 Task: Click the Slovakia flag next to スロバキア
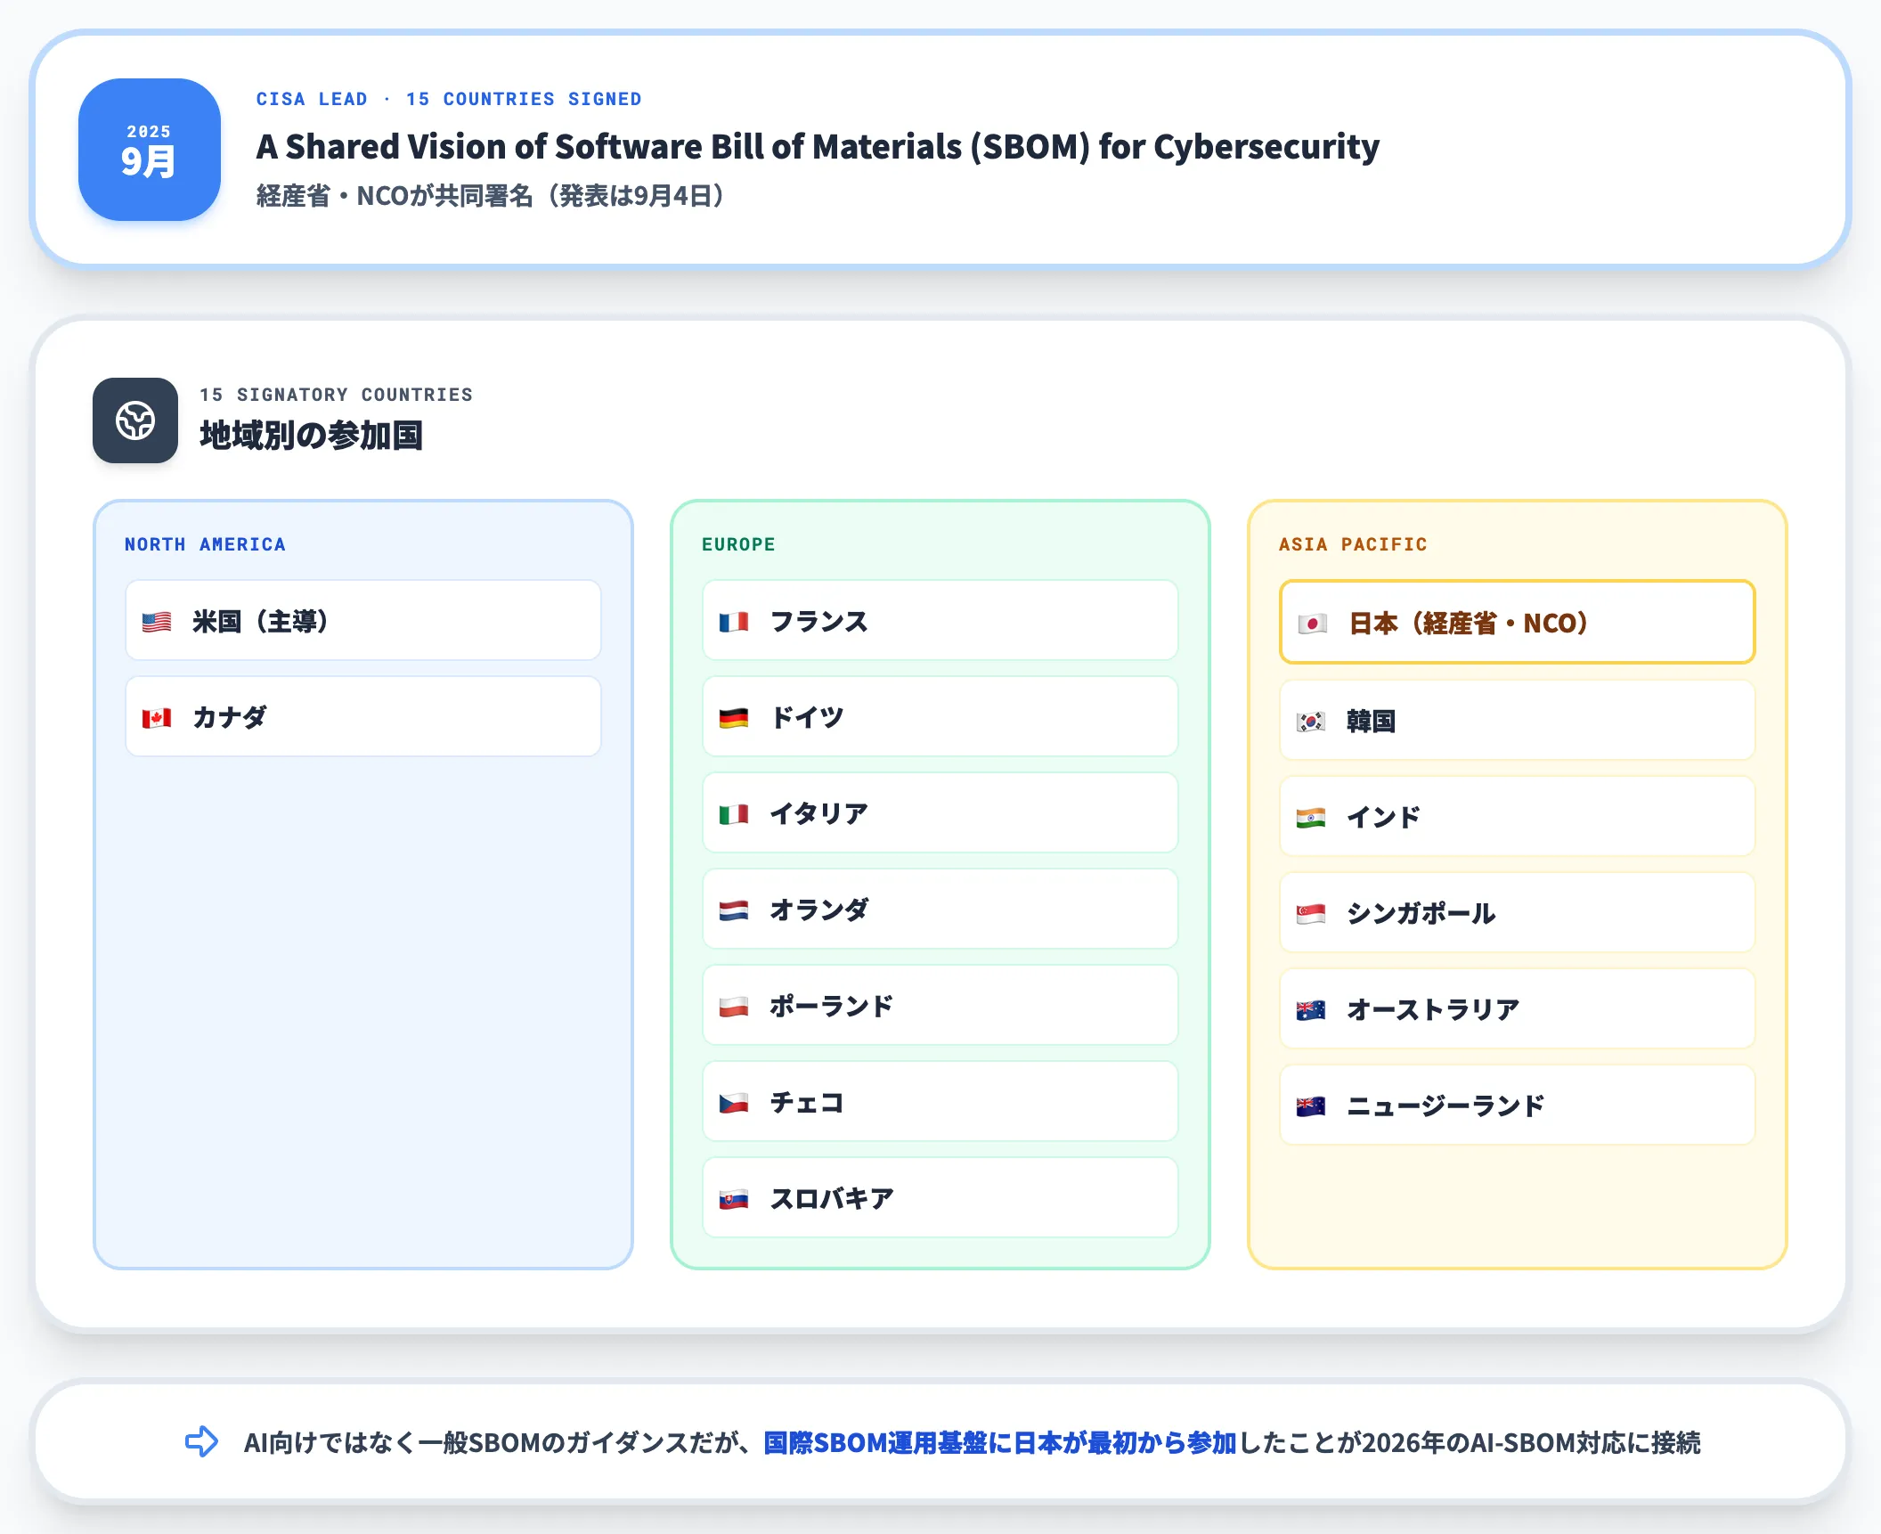pos(734,1199)
